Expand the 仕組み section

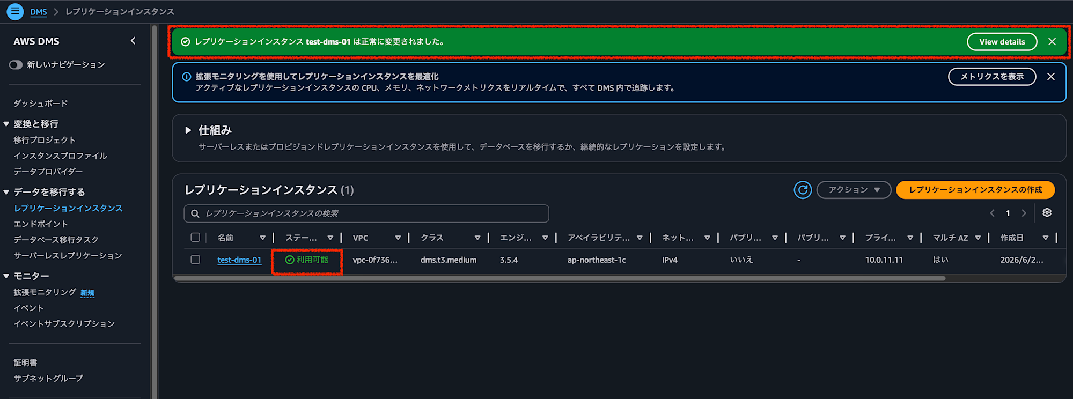pyautogui.click(x=188, y=130)
